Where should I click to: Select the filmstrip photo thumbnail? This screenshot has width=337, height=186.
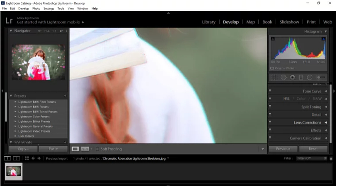pos(14,172)
